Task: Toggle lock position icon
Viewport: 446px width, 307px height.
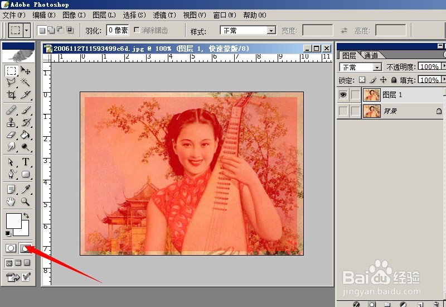Action: click(x=384, y=80)
